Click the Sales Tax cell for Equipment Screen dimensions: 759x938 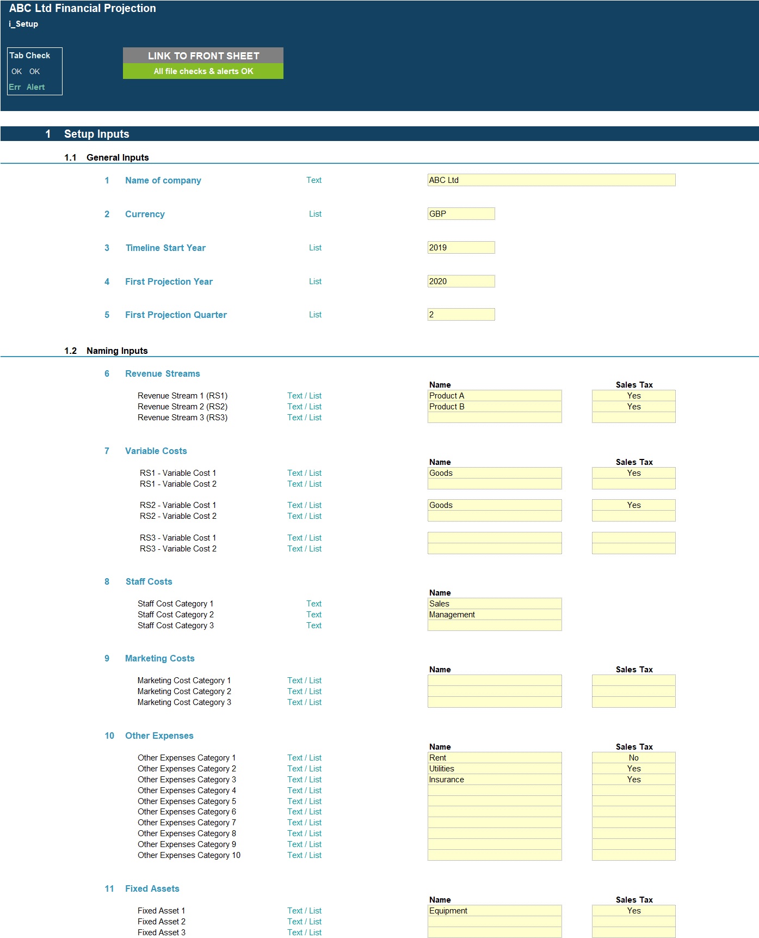[633, 911]
